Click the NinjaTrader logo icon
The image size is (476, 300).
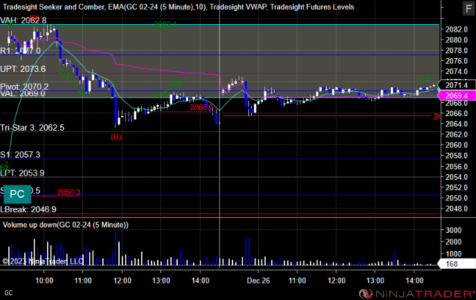(x=366, y=294)
